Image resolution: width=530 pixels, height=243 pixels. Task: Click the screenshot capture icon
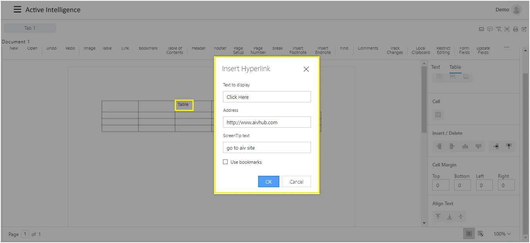(x=507, y=29)
